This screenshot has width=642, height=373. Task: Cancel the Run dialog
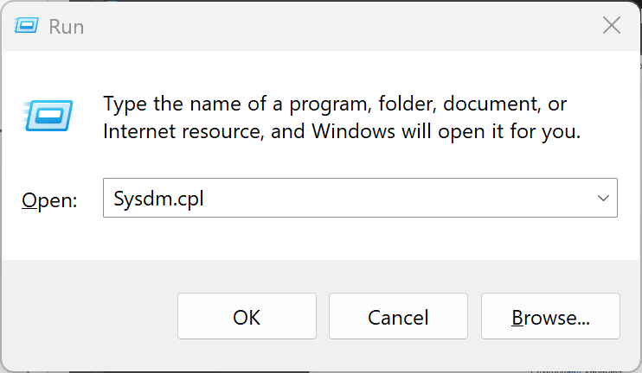tap(398, 316)
